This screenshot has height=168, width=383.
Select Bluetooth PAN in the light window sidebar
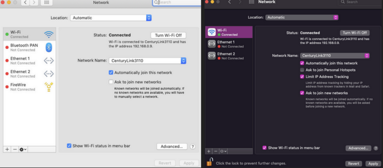click(x=30, y=47)
